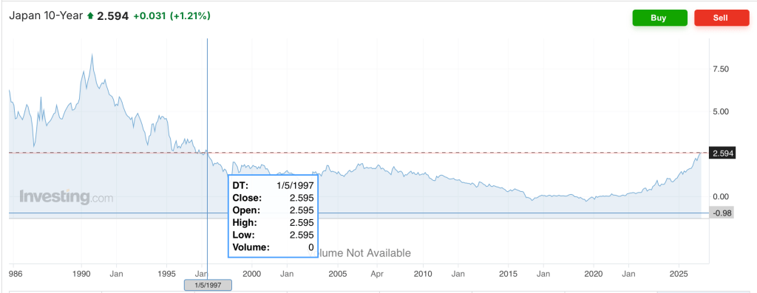Click the green up-arrow icon beside Japan 10-Year
The width and height of the screenshot is (757, 293).
click(90, 16)
